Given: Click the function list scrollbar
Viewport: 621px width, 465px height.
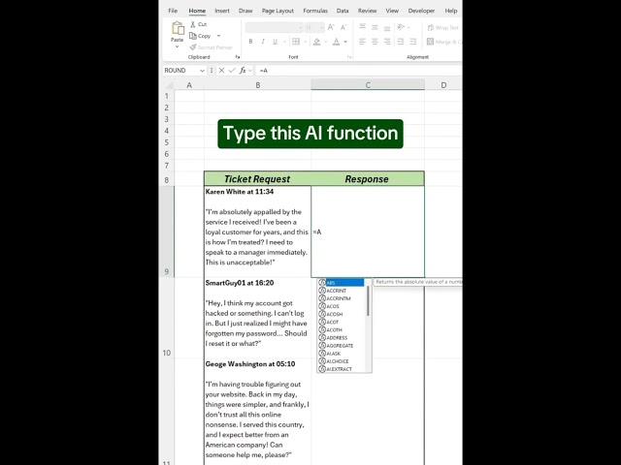Looking at the screenshot, I should [x=369, y=300].
